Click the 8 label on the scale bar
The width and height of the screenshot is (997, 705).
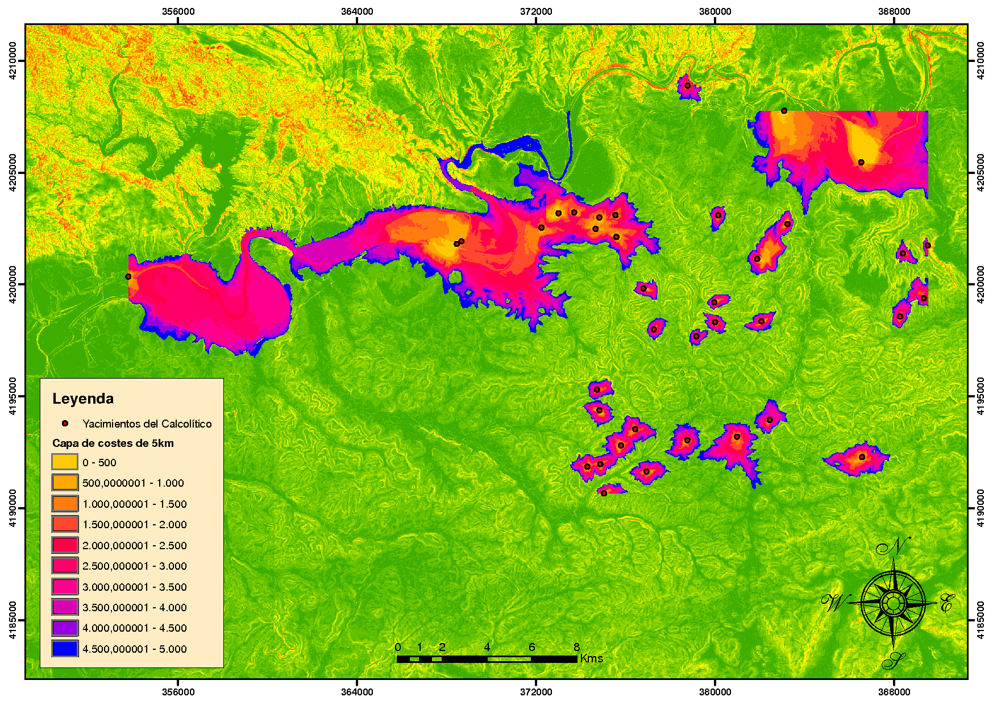point(576,647)
